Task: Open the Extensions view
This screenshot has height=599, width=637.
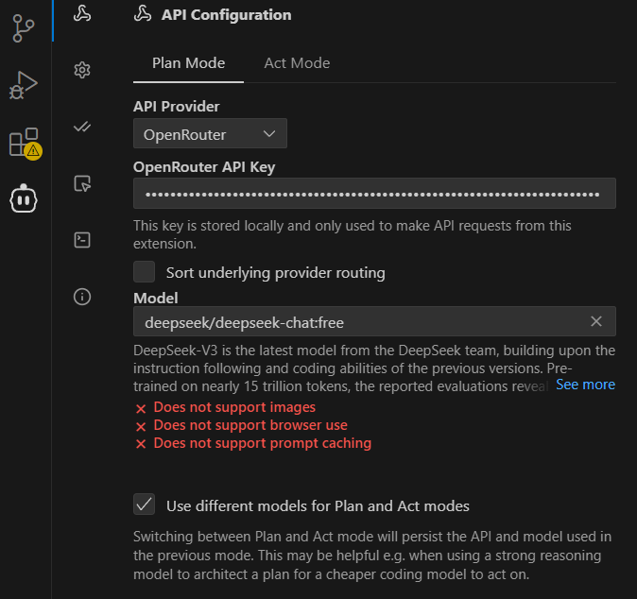Action: click(x=24, y=143)
